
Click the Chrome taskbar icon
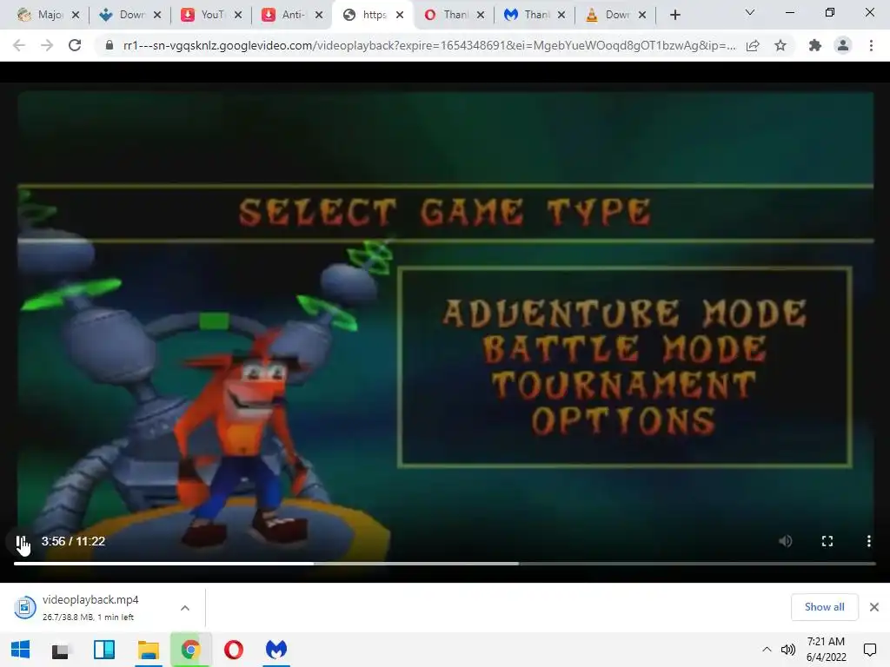191,650
